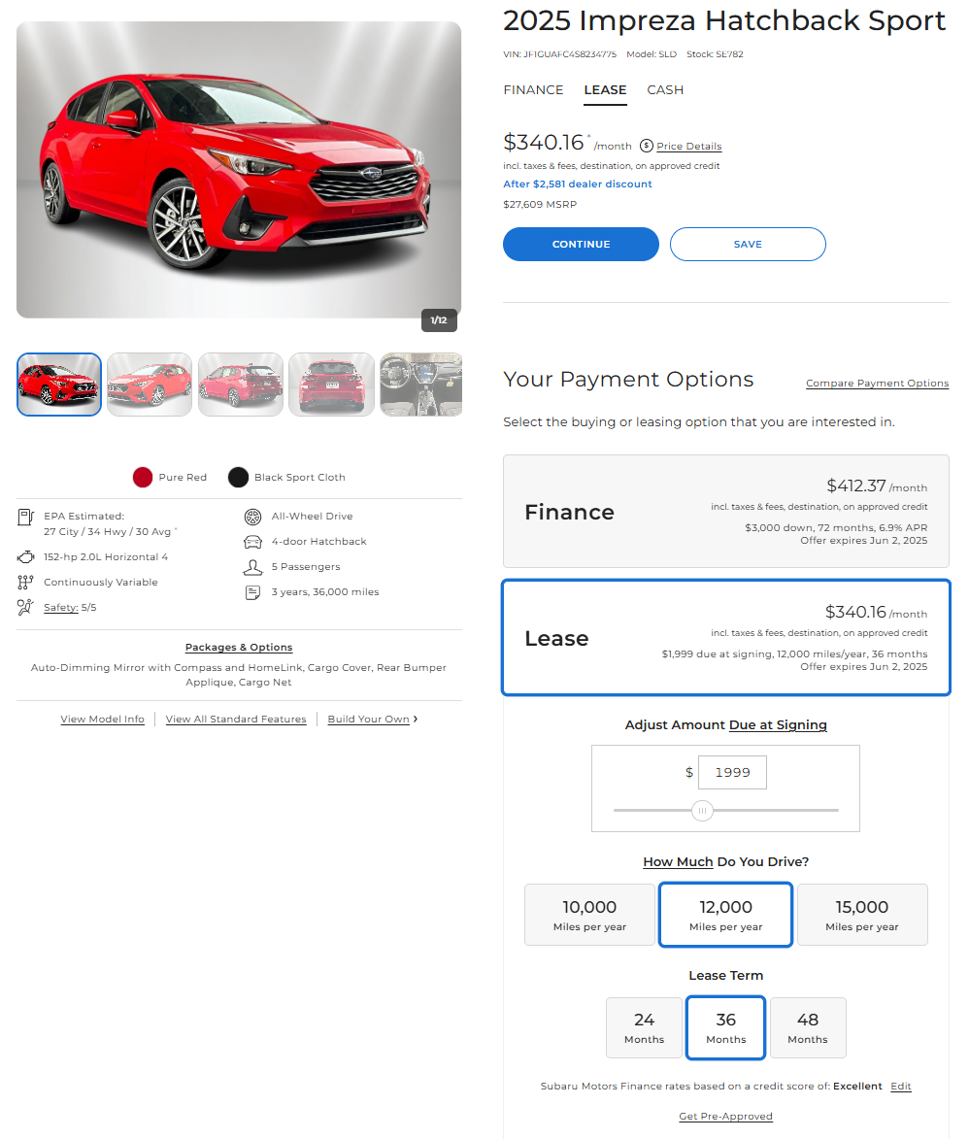The image size is (969, 1139).
Task: Click the due at signing slider handle
Action: click(x=702, y=811)
